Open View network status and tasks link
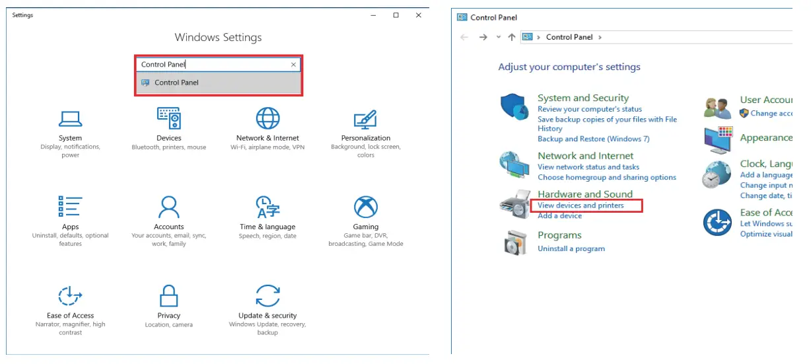 [588, 167]
